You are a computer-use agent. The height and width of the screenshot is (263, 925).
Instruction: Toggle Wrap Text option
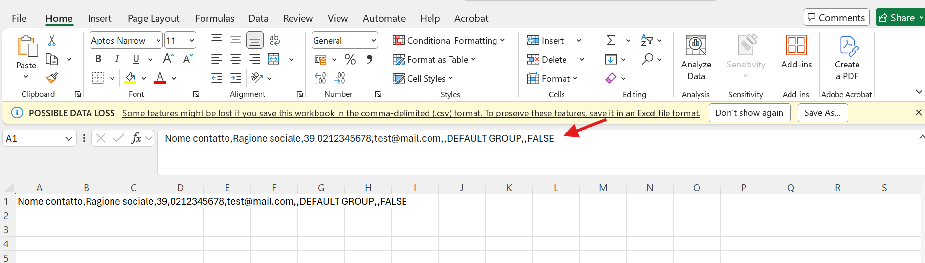click(274, 40)
